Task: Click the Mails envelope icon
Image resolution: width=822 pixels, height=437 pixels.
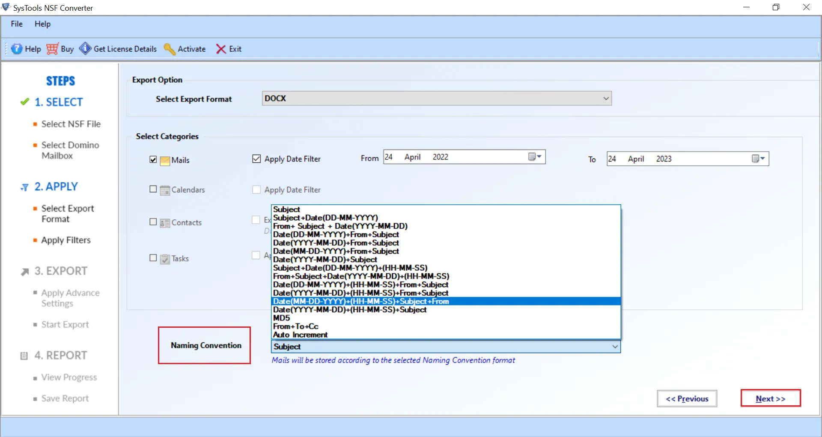Action: [165, 160]
